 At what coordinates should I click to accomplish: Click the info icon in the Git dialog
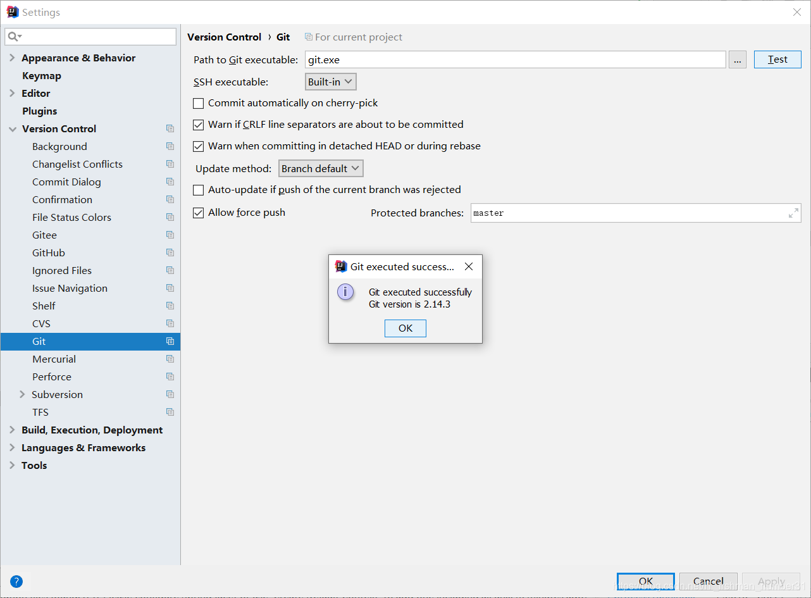tap(345, 292)
